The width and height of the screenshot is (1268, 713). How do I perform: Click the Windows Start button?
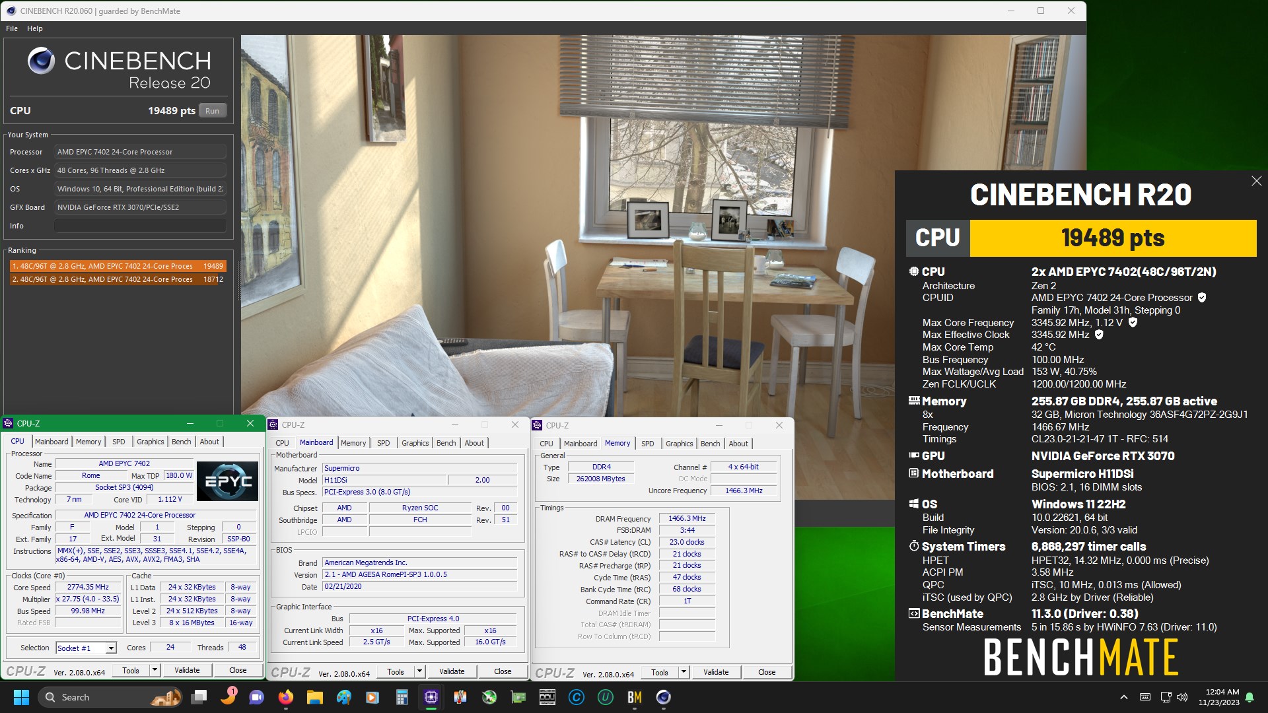[21, 697]
